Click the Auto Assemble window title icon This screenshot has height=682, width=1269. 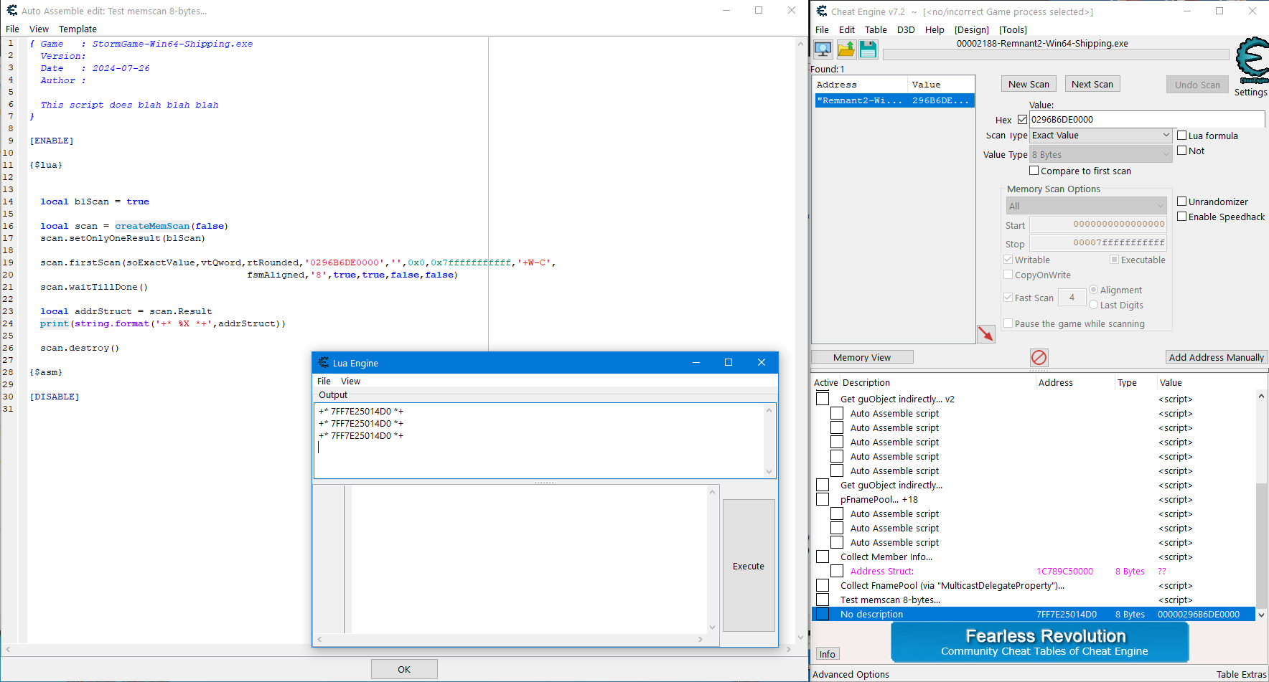point(11,11)
